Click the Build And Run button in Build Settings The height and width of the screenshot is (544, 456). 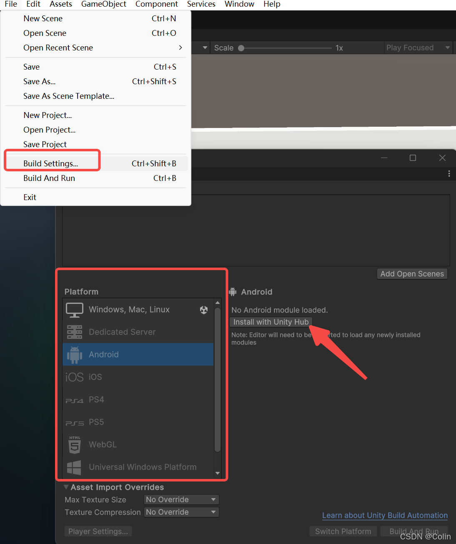(414, 531)
